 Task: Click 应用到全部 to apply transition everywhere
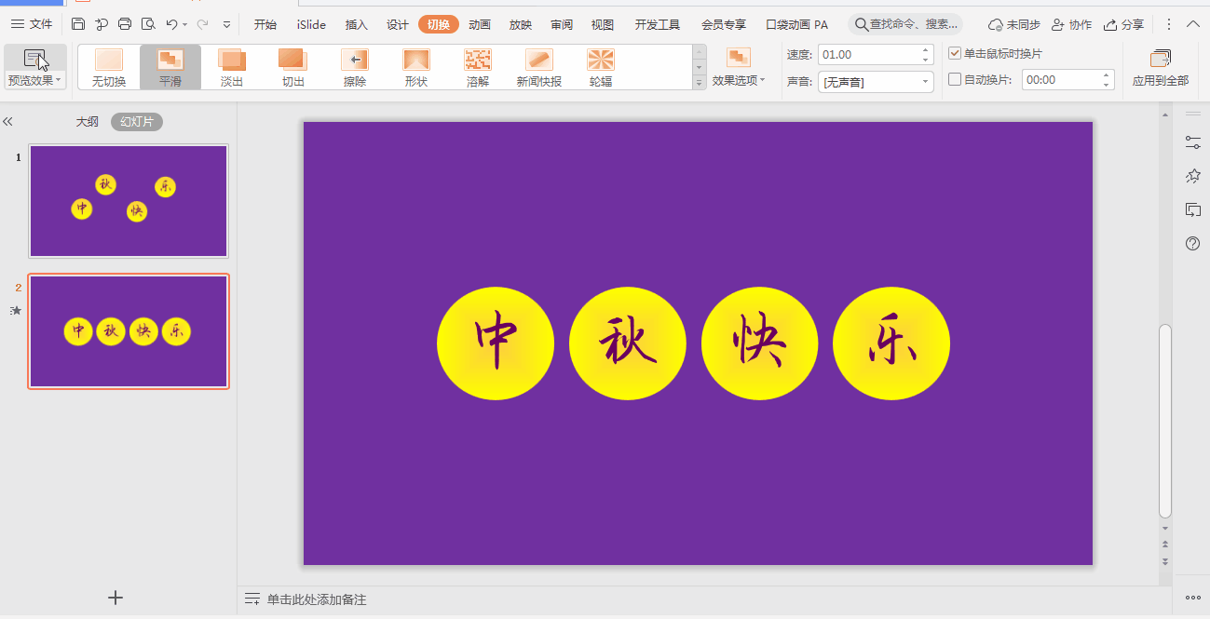1160,67
